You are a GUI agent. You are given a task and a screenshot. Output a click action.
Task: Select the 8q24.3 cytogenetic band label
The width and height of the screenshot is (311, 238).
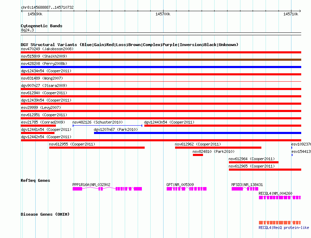coord(27,30)
